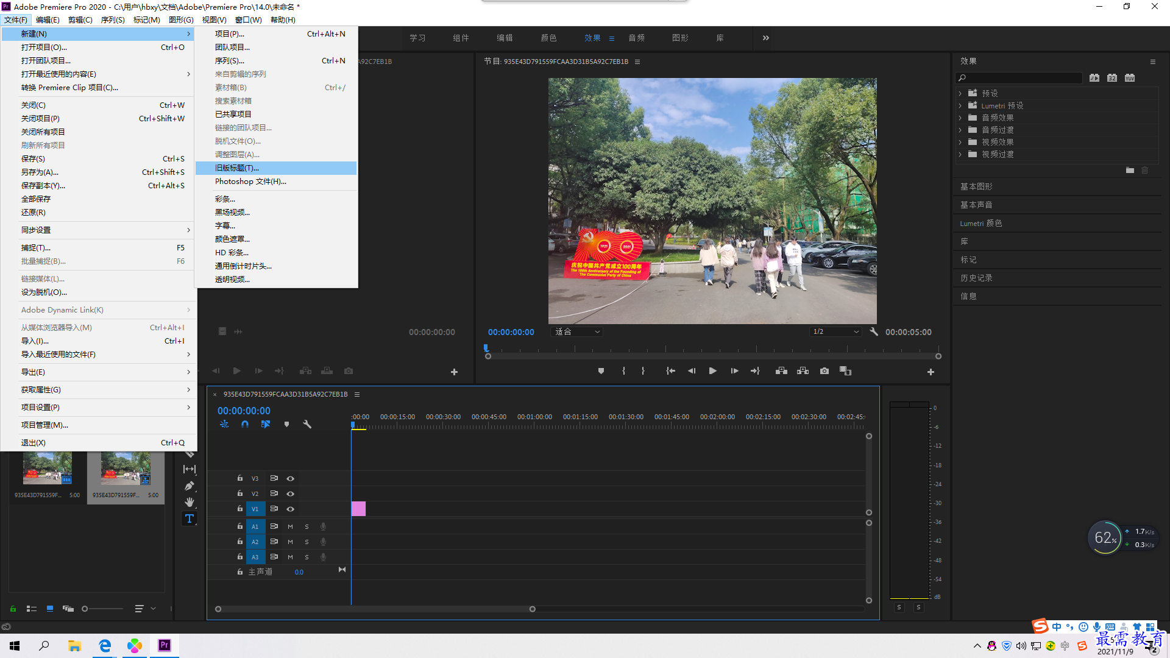This screenshot has width=1170, height=658.
Task: Play the program monitor
Action: coord(712,371)
